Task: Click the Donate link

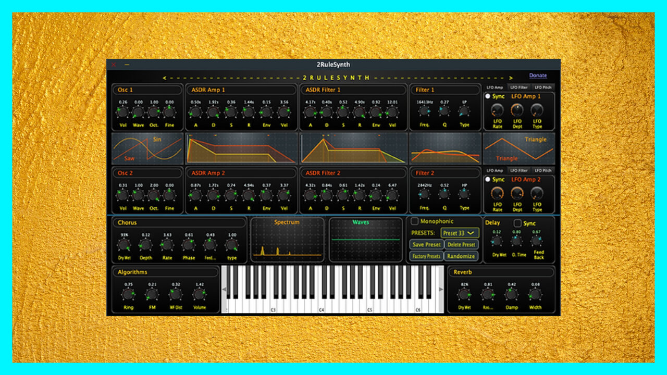Action: point(538,76)
